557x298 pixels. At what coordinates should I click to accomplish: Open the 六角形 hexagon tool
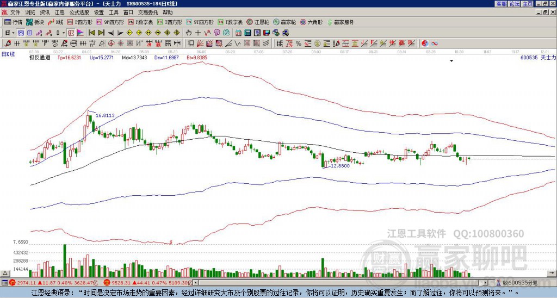coord(311,22)
